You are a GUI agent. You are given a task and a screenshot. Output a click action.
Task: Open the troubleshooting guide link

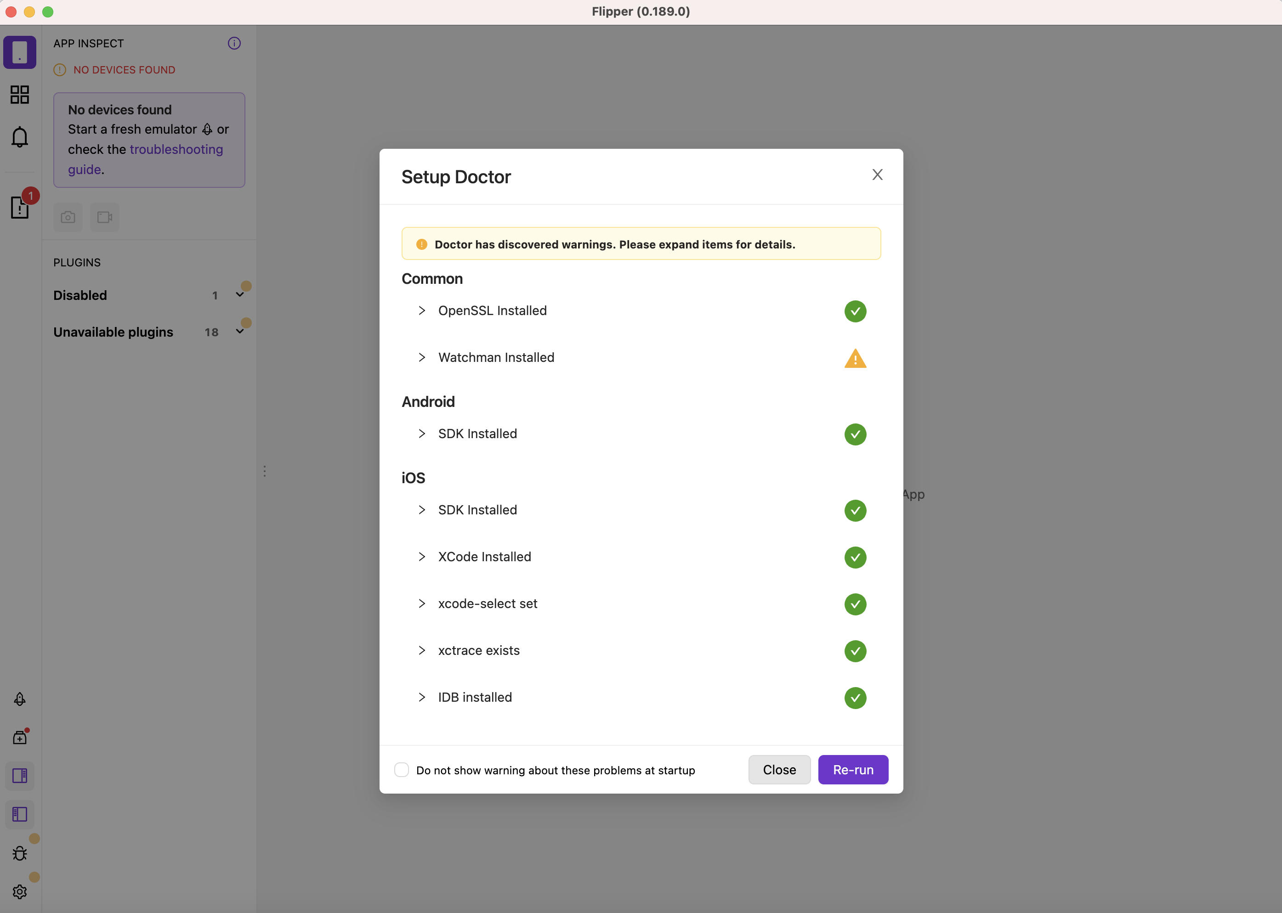[x=176, y=149]
